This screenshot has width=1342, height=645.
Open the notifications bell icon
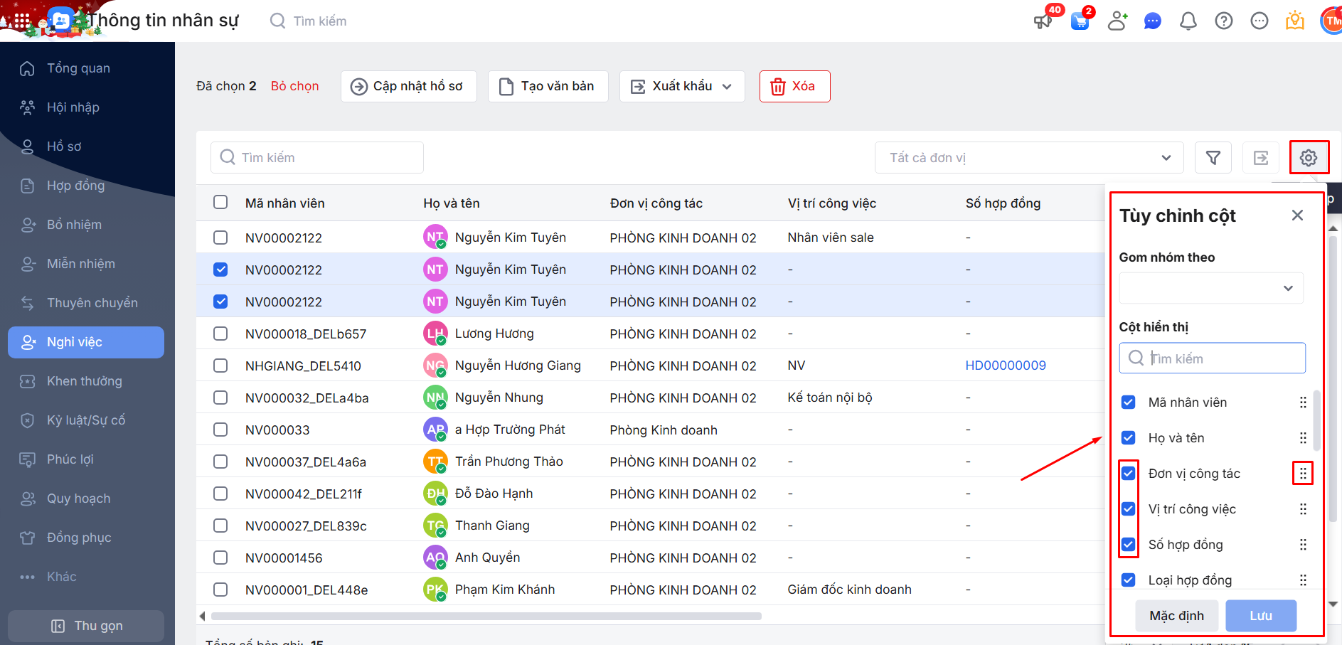1188,21
